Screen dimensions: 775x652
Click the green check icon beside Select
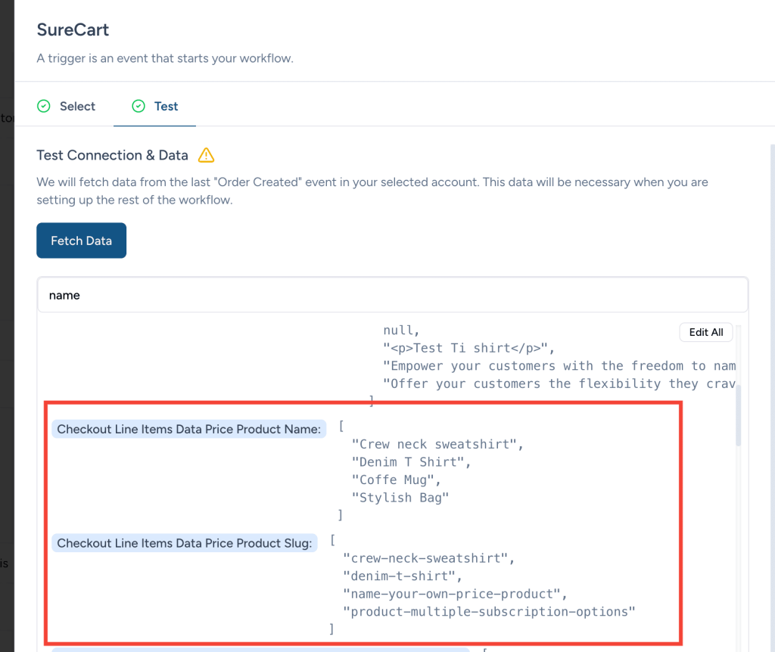[x=44, y=107]
